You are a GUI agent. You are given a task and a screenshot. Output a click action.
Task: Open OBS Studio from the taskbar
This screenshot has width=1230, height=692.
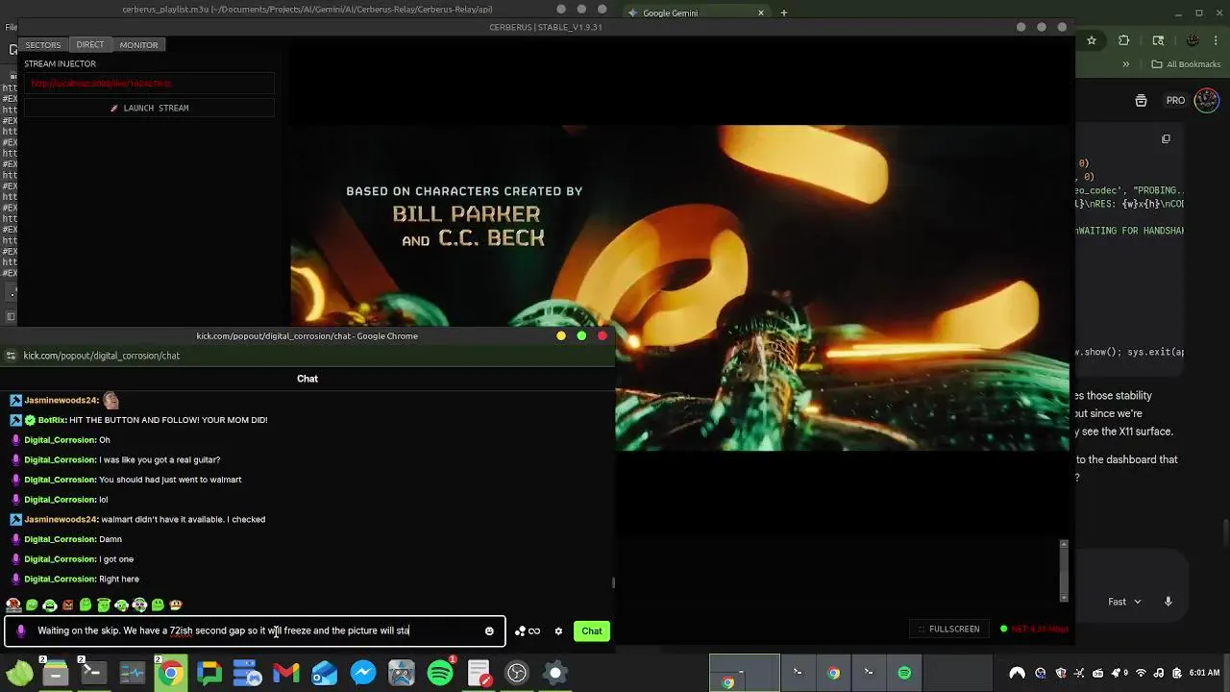coord(517,673)
